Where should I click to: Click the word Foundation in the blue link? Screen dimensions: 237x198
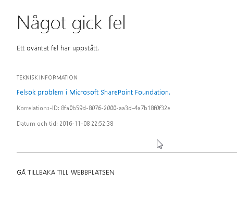[x=152, y=93]
